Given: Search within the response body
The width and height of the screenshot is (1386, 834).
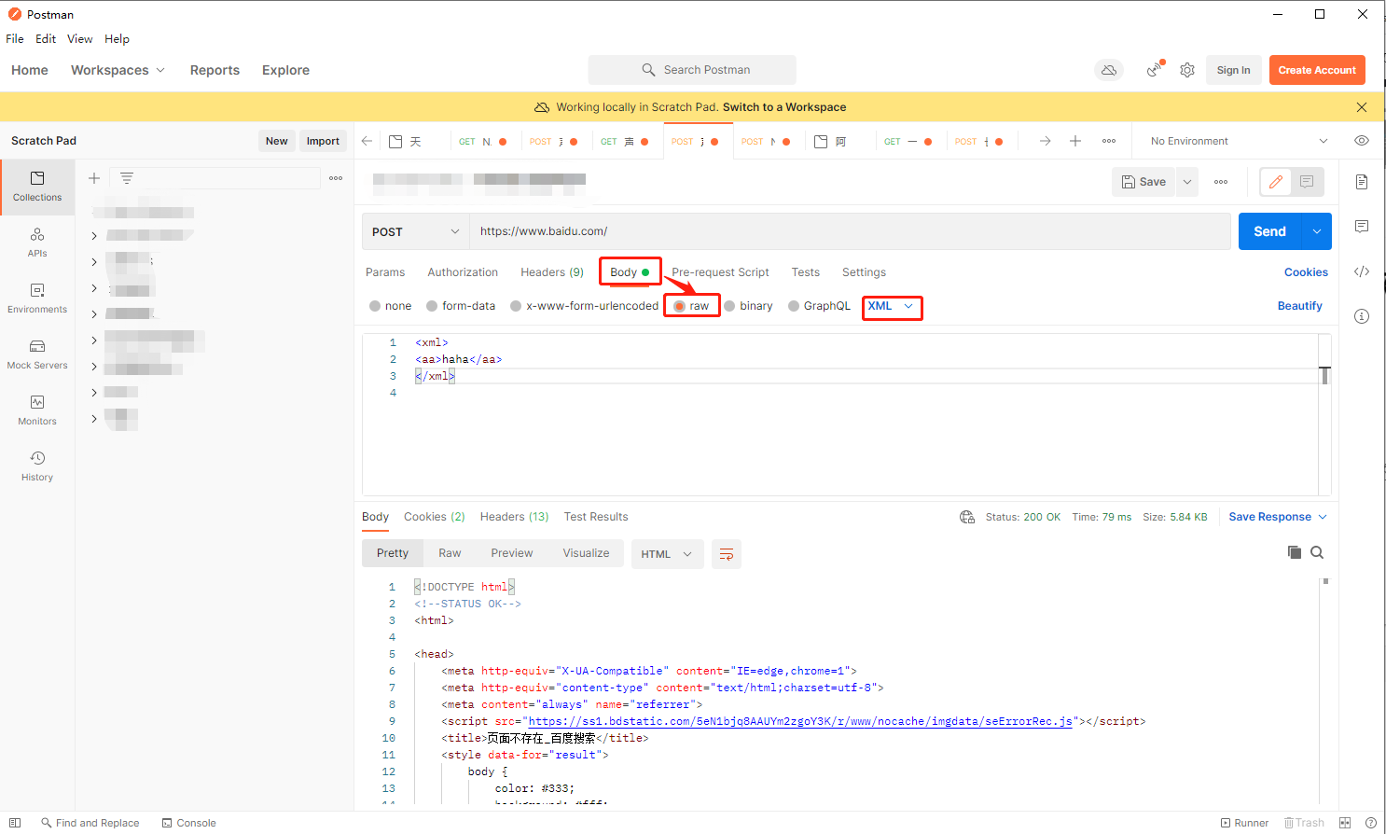Looking at the screenshot, I should (1317, 552).
